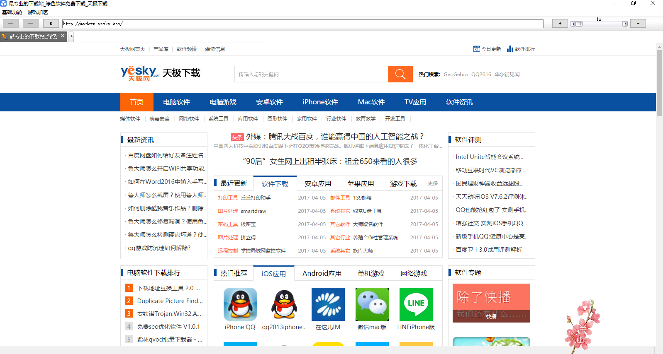This screenshot has width=663, height=354.
Task: Open the iPhone QQ app icon
Action: pos(240,304)
